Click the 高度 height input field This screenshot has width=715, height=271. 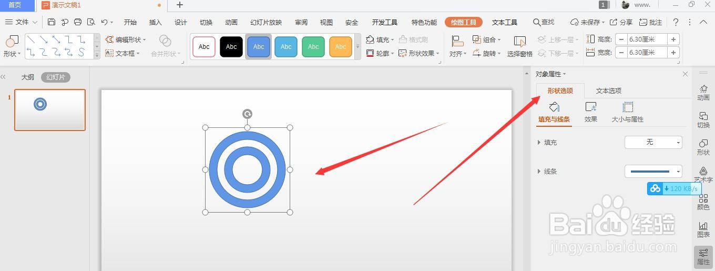click(647, 39)
